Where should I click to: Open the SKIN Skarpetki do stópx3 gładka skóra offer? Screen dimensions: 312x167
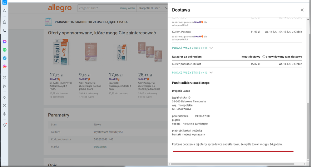(x=149, y=86)
